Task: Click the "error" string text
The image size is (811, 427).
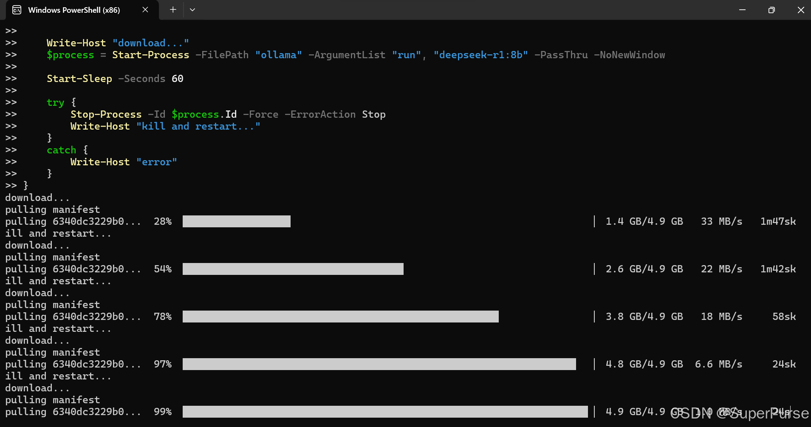Action: pos(157,162)
